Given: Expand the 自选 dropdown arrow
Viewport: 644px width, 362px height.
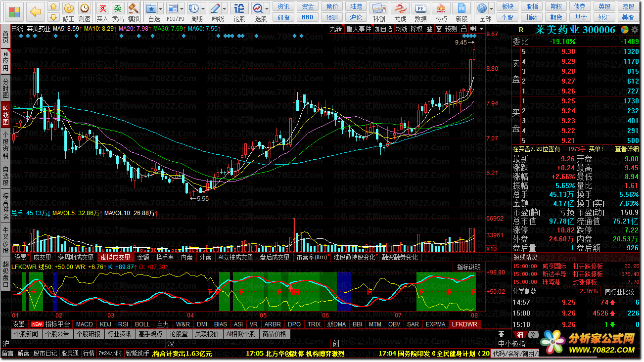Looking at the screenshot, I should coord(161,9).
